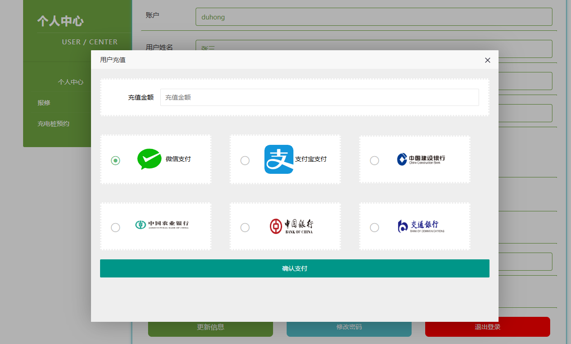Click the Bank of Communications logo
The width and height of the screenshot is (571, 344).
click(x=421, y=226)
